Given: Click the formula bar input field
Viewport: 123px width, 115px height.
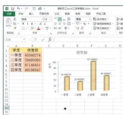Looking at the screenshot, I should [x=89, y=40].
